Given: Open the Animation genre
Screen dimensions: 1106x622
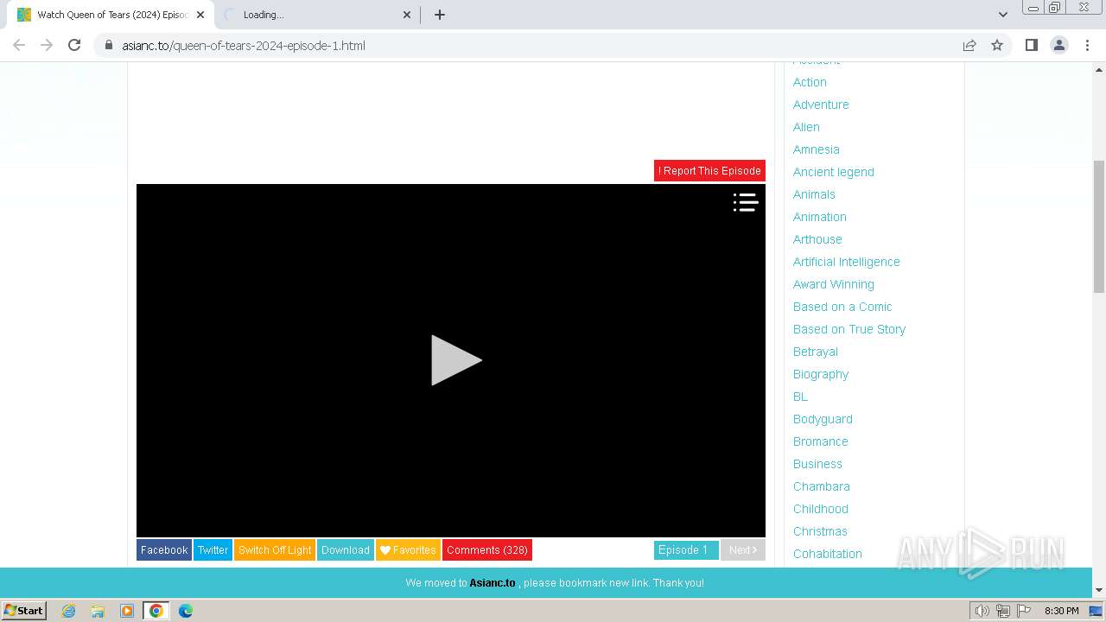Looking at the screenshot, I should [x=820, y=217].
